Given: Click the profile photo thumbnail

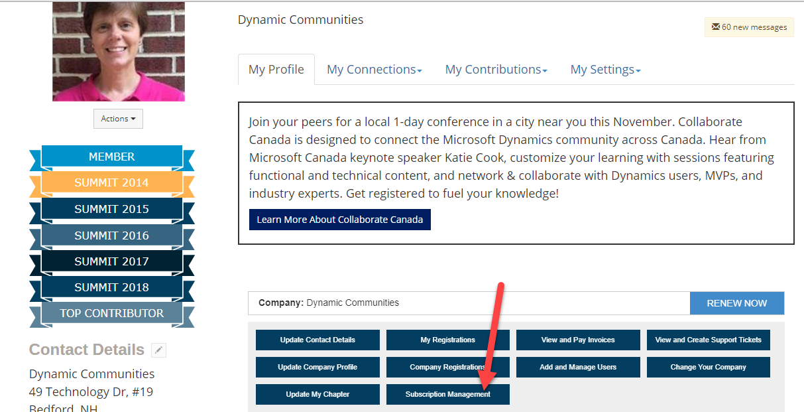Looking at the screenshot, I should 119,51.
